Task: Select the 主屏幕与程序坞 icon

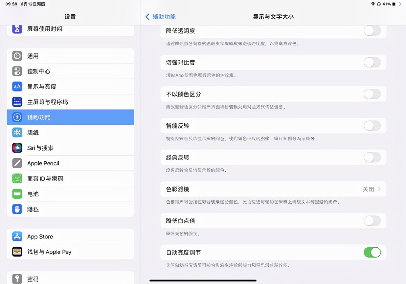Action: 17,102
